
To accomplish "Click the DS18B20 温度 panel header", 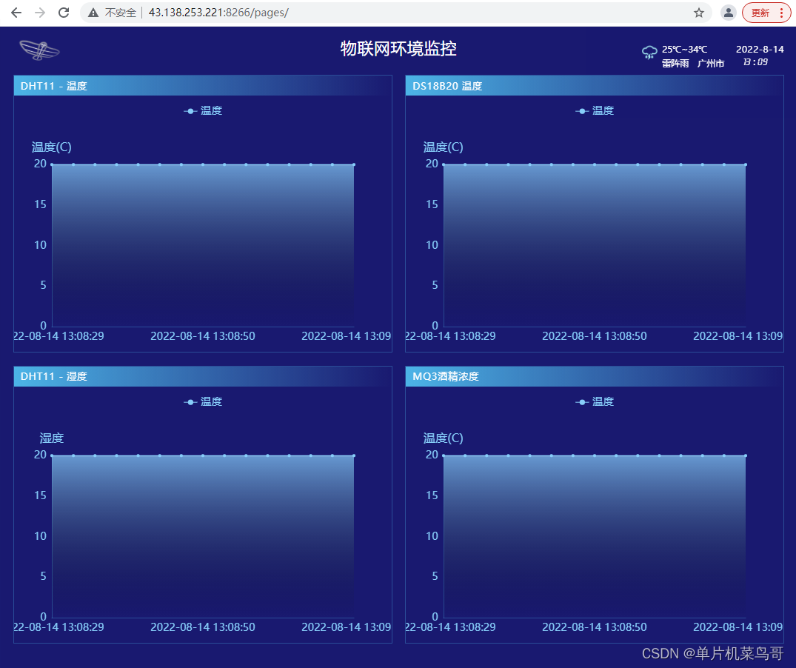I will point(595,86).
